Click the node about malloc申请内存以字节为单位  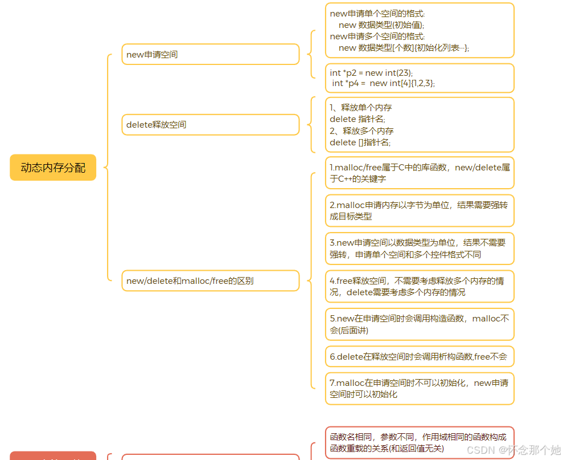tap(420, 210)
